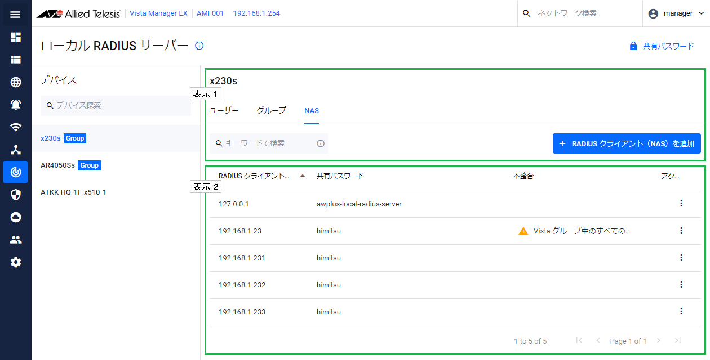Open the alarm bell notifications icon
The width and height of the screenshot is (710, 360).
(x=15, y=105)
